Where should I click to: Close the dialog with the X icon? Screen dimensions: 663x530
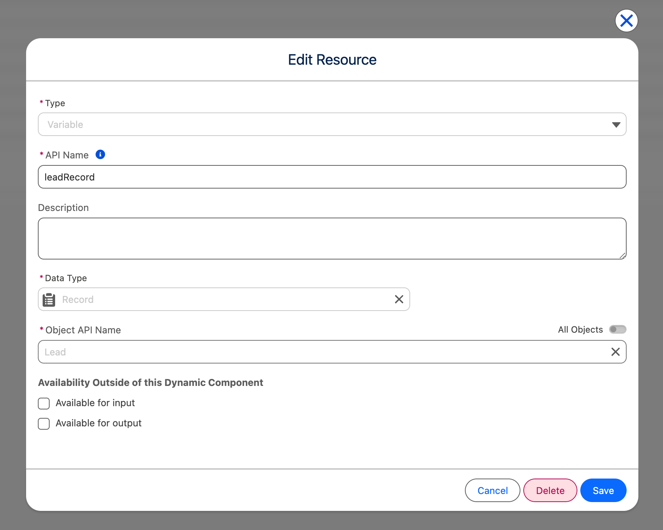(x=626, y=21)
